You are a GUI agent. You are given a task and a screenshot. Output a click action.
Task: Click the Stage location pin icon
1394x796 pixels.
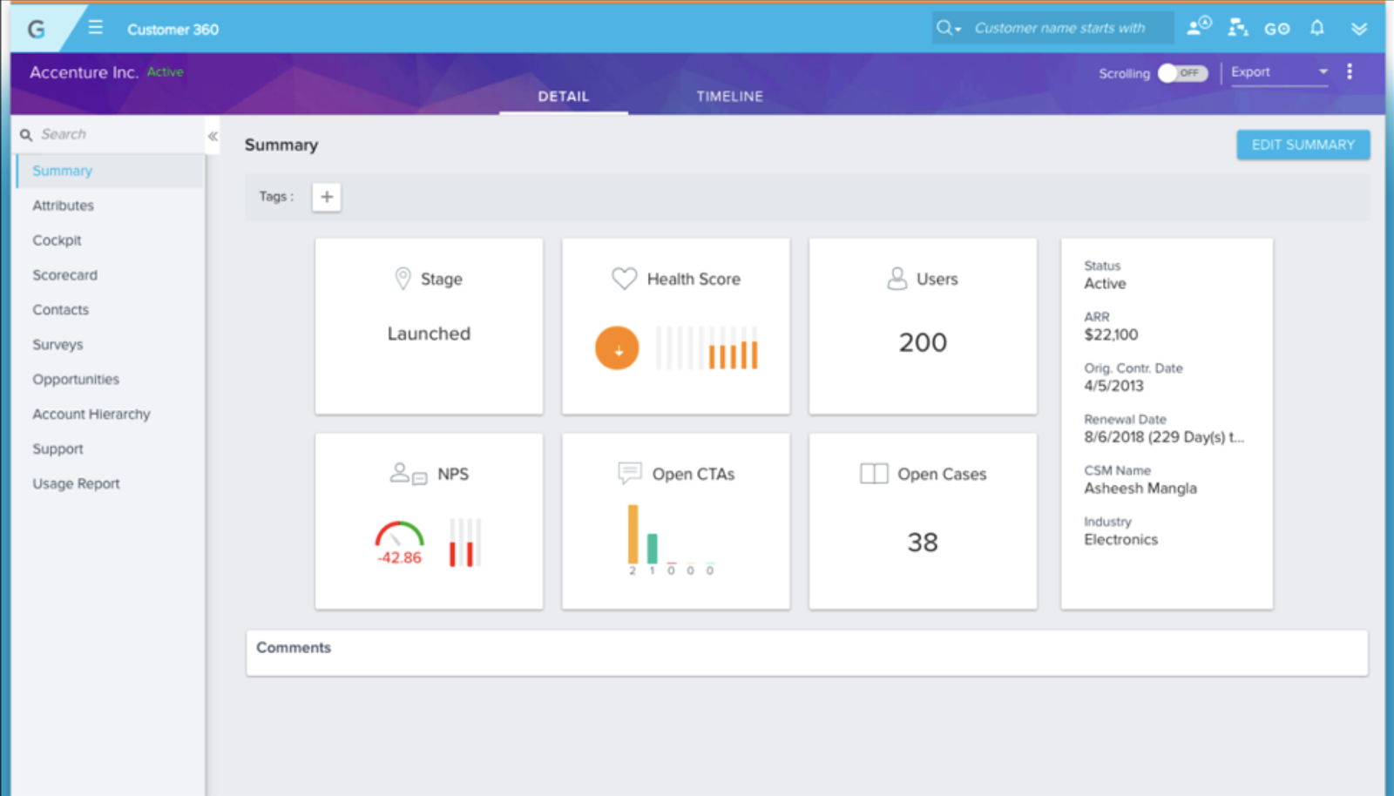click(403, 279)
